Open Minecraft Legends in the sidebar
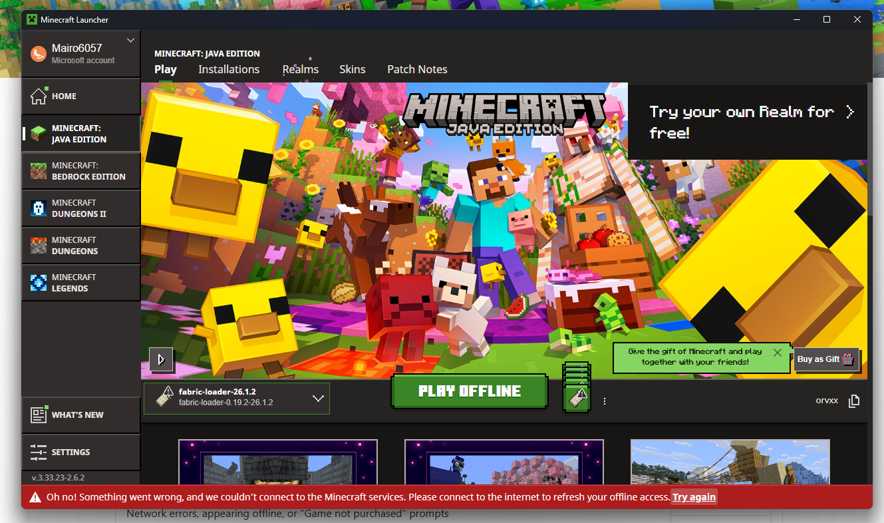Viewport: 884px width, 523px height. point(80,283)
